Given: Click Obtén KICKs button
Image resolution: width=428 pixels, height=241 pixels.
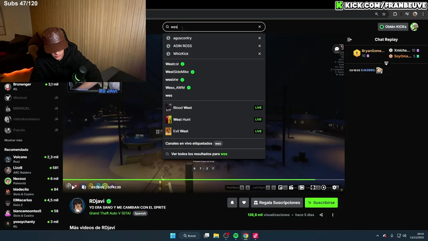Looking at the screenshot, I should (x=393, y=27).
